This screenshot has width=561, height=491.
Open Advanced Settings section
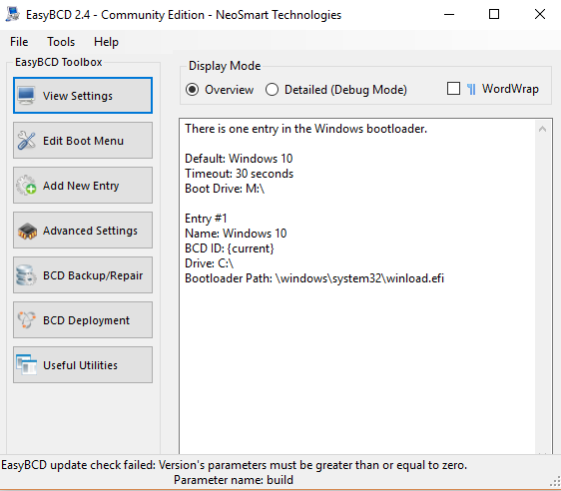pos(83,231)
